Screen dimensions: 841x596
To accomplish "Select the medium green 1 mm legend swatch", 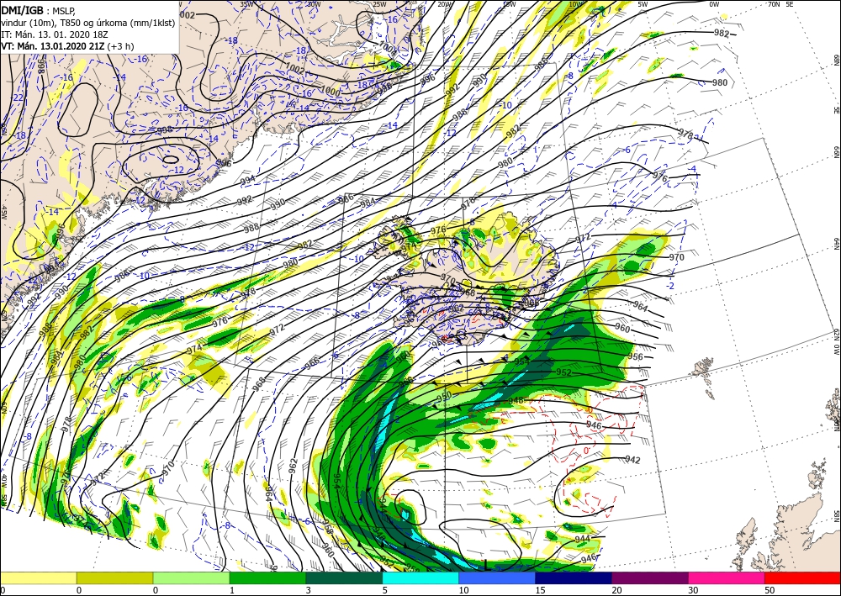I will click(x=267, y=578).
